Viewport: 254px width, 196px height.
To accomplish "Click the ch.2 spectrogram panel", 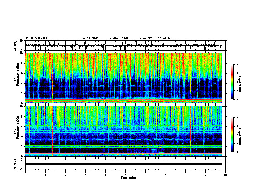I will point(123,131).
